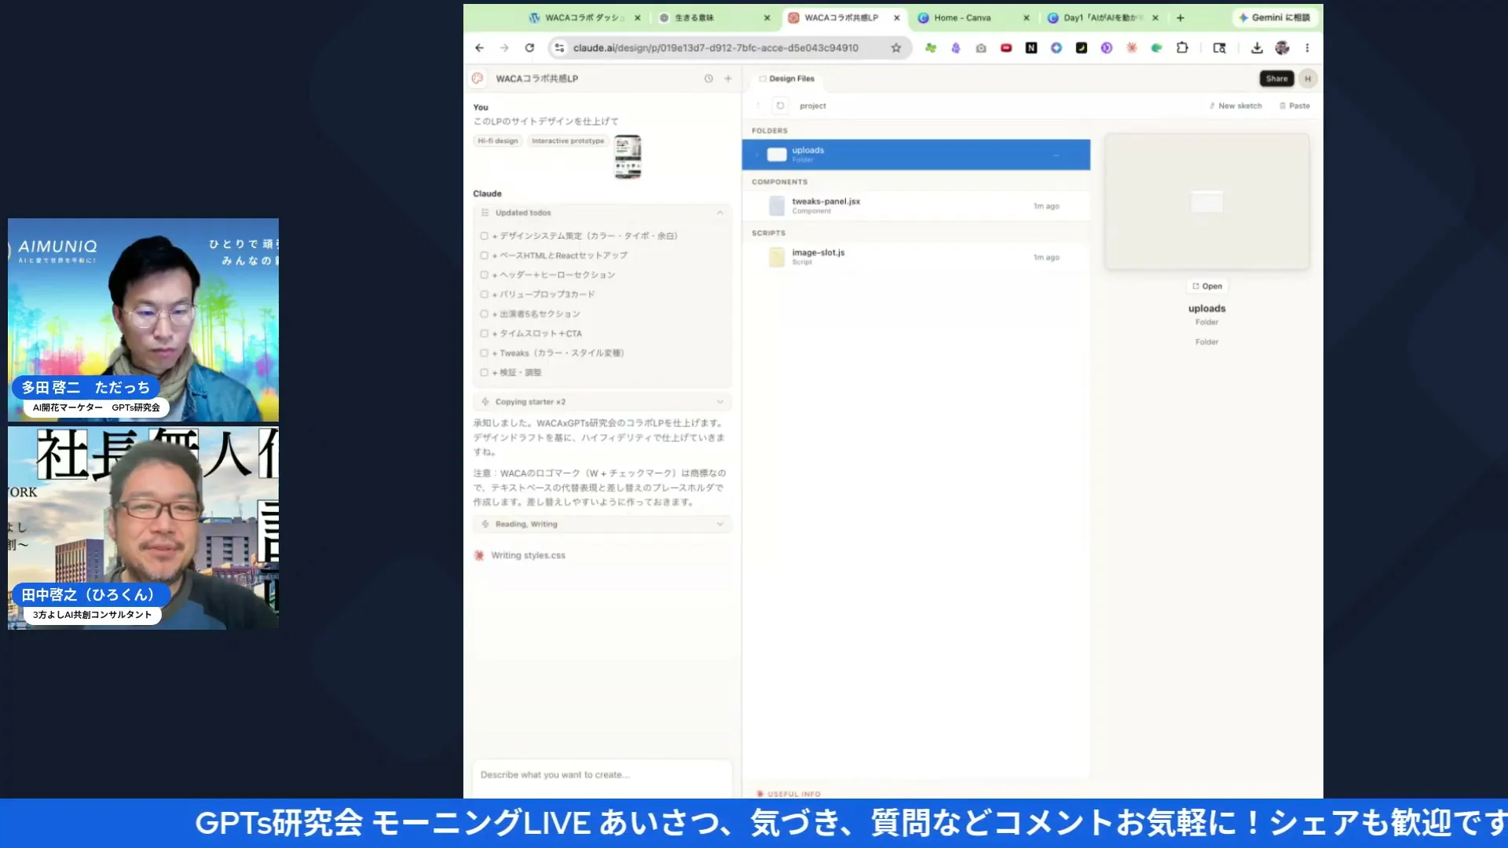Viewport: 1508px width, 848px height.
Task: Select the uploads folder row
Action: pyautogui.click(x=916, y=155)
